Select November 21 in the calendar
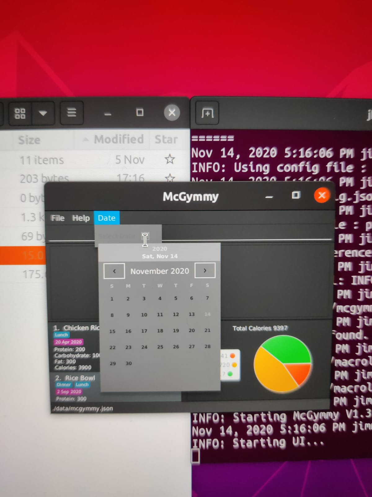 208,330
